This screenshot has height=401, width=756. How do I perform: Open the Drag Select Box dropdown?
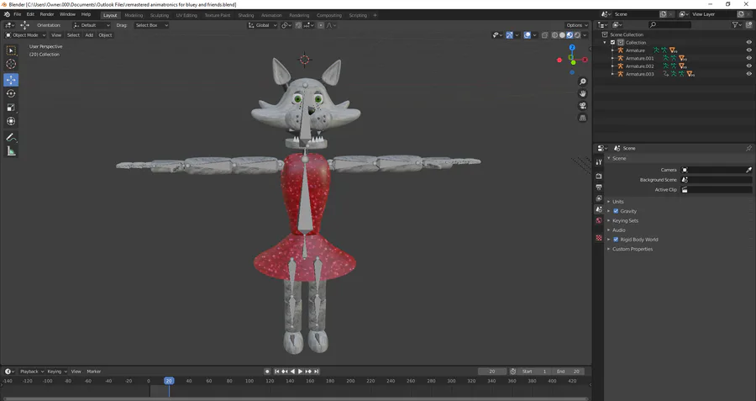(x=151, y=25)
